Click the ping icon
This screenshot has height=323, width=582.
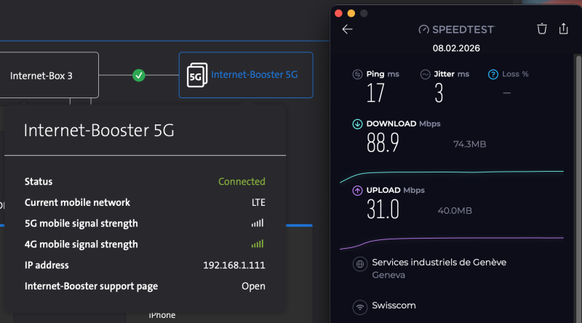357,74
